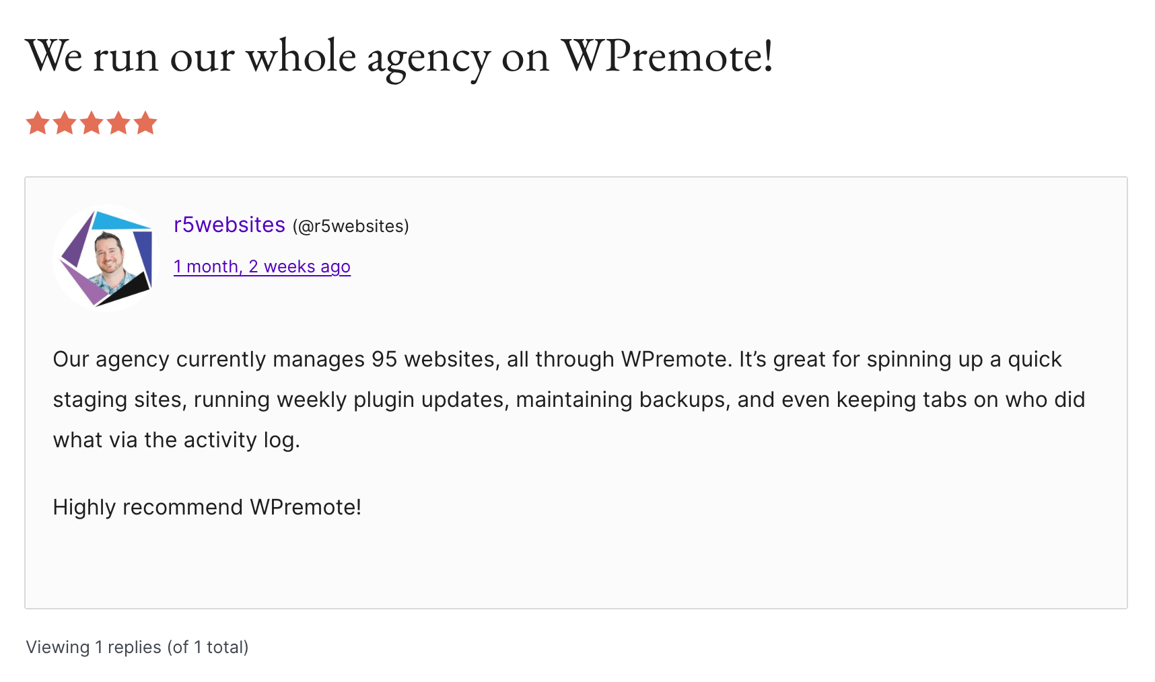This screenshot has width=1155, height=682.
Task: Click the "Viewing 1 replies (of 1 total)" text
Action: (137, 647)
